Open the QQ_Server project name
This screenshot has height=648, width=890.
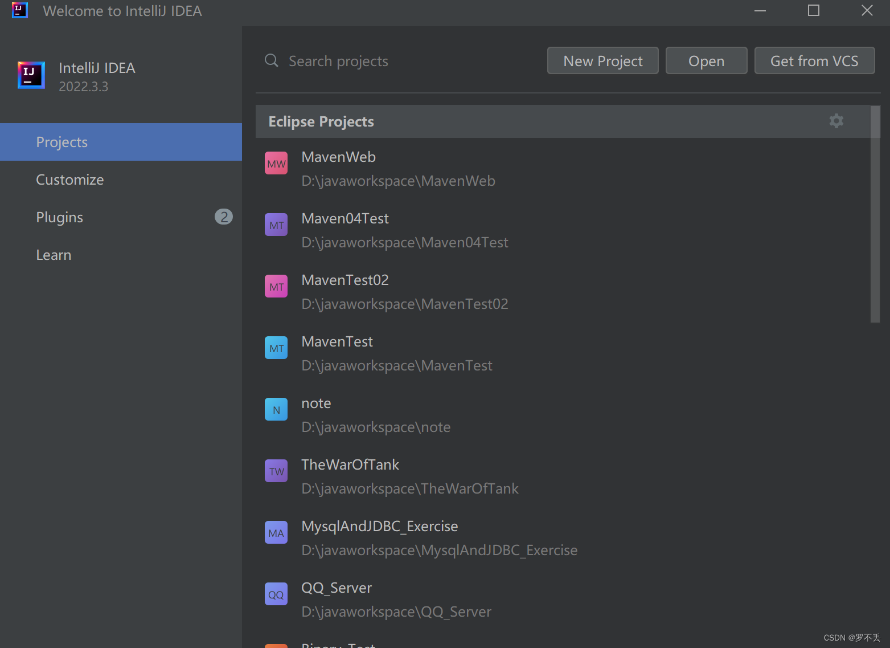click(337, 588)
